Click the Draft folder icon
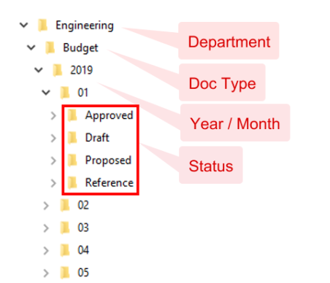The image size is (330, 283). (x=72, y=138)
